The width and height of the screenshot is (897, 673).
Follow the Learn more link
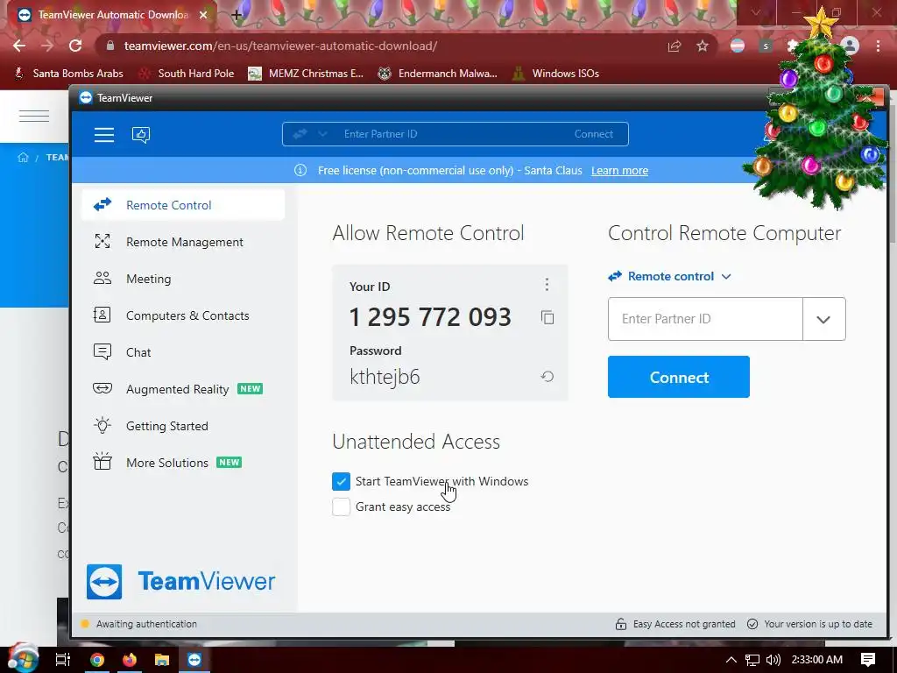(619, 171)
